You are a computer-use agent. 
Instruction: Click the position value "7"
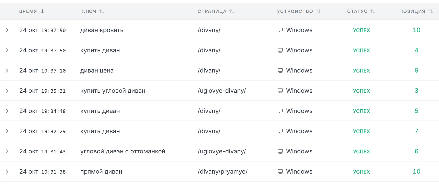(416, 131)
